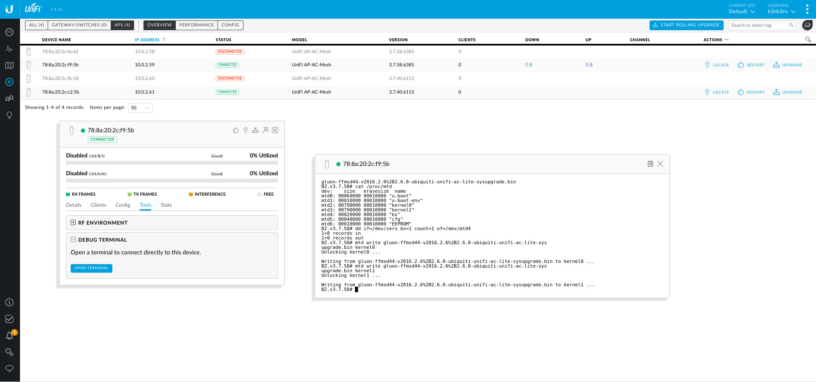Open the Alerts bell icon with badge
816x382 pixels.
click(9, 336)
